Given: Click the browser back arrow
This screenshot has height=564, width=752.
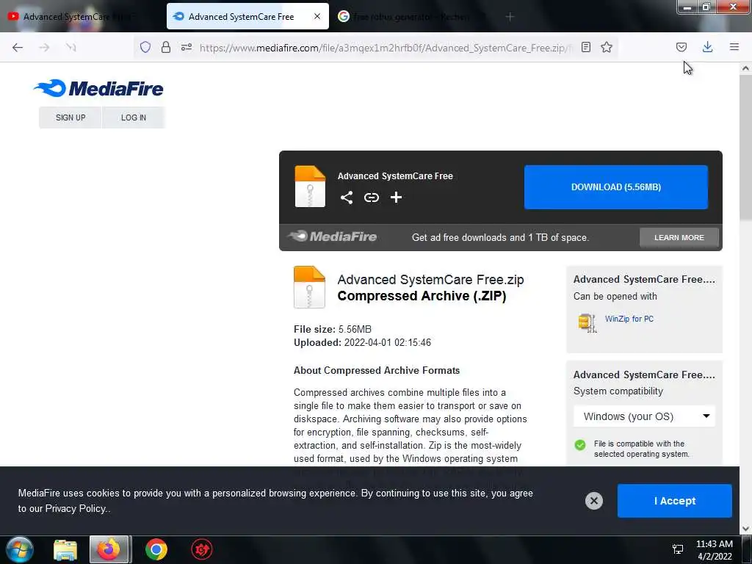Looking at the screenshot, I should (x=18, y=47).
